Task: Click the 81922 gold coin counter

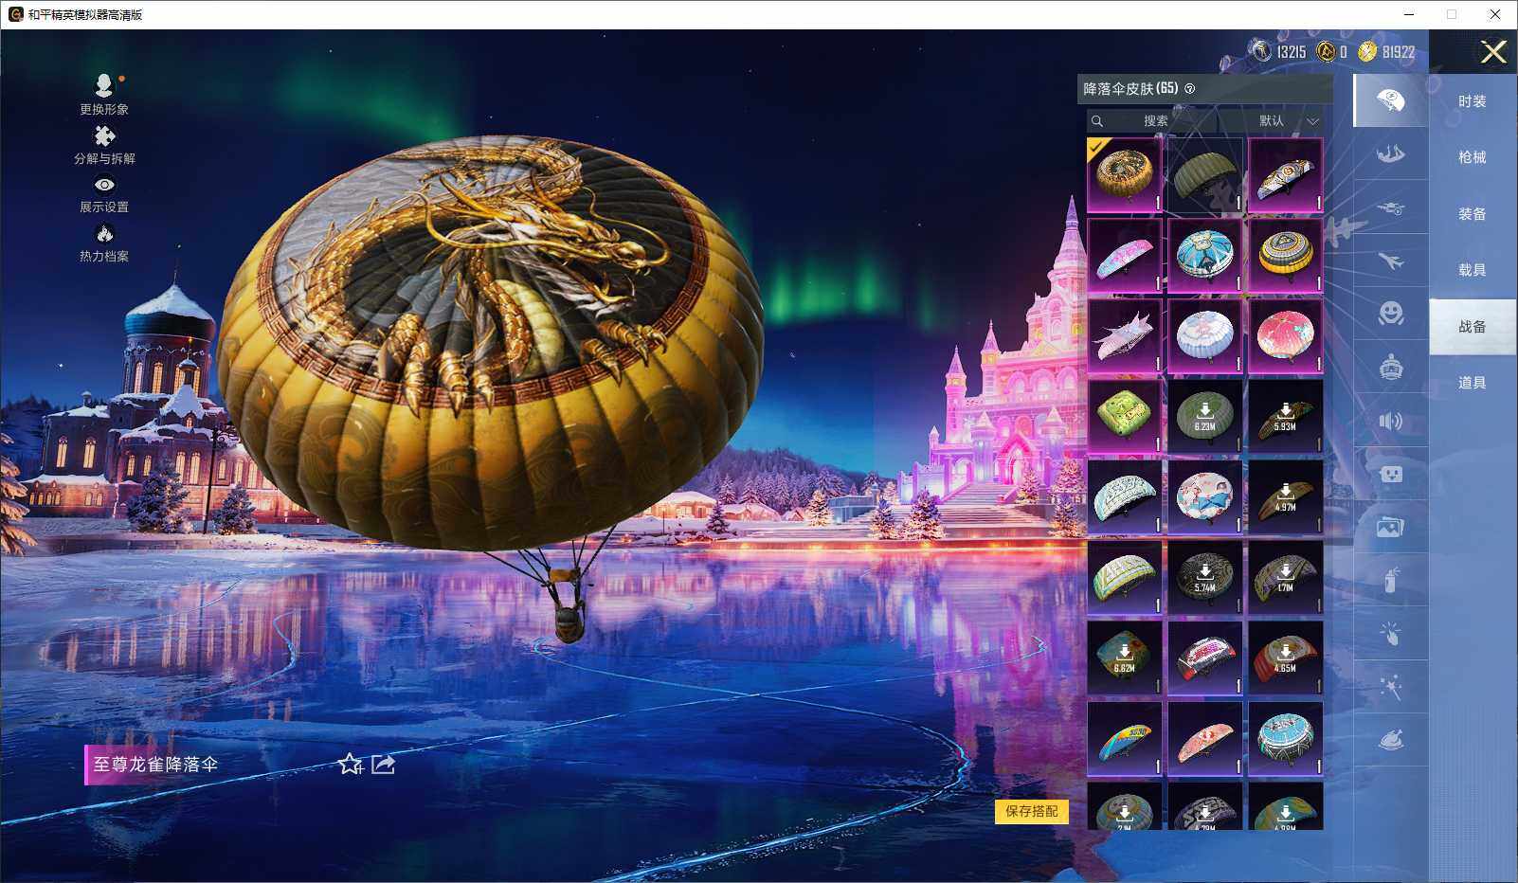Action: pos(1386,52)
